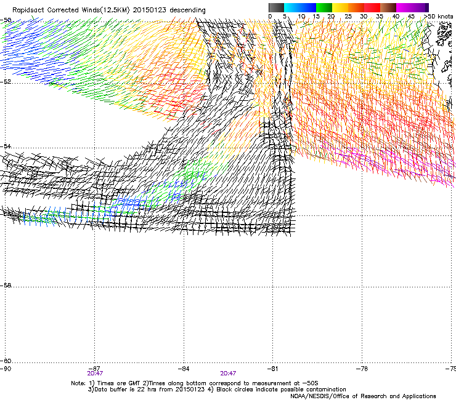Click the '40' legend scale label
This screenshot has width=456, height=400.
(x=396, y=17)
